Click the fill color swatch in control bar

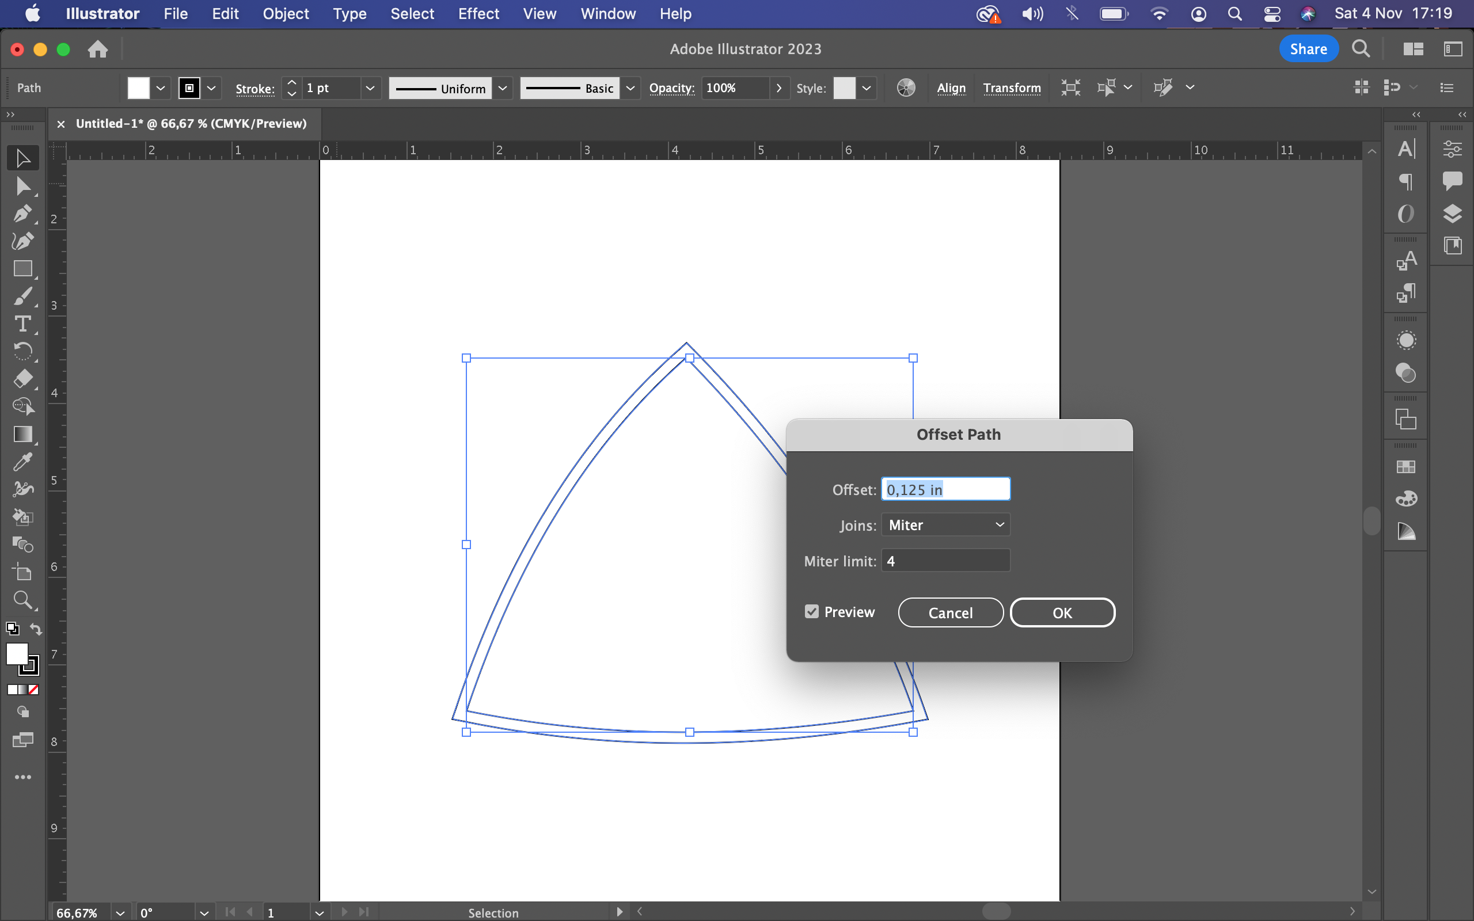(138, 87)
